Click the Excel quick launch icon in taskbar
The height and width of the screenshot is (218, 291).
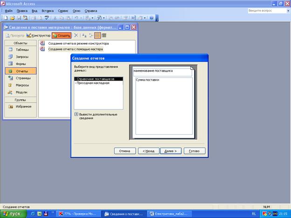[39, 214]
